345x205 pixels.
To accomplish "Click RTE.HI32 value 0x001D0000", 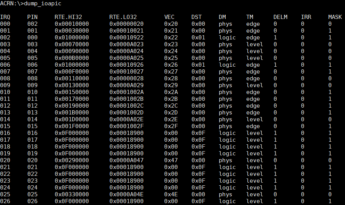I will (x=72, y=119).
